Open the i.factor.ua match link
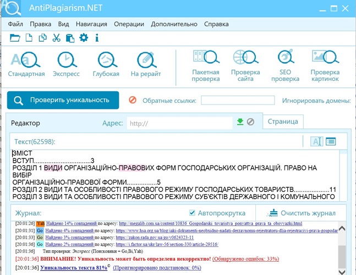 167,244
